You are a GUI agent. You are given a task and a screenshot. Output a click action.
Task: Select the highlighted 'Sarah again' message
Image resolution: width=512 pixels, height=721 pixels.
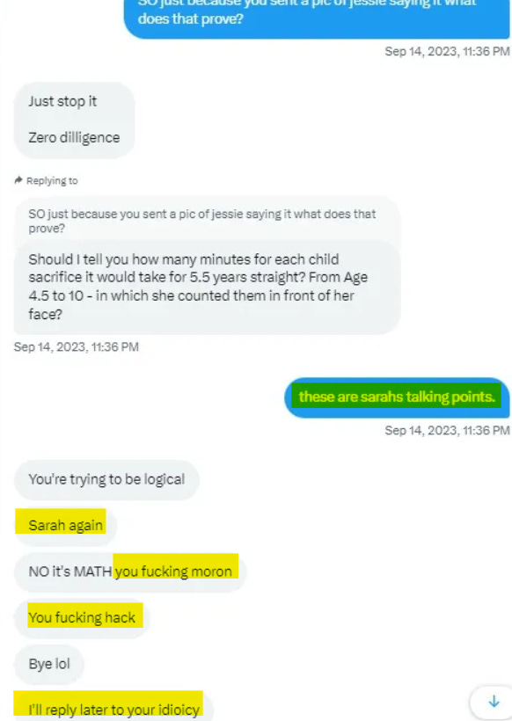pyautogui.click(x=65, y=525)
